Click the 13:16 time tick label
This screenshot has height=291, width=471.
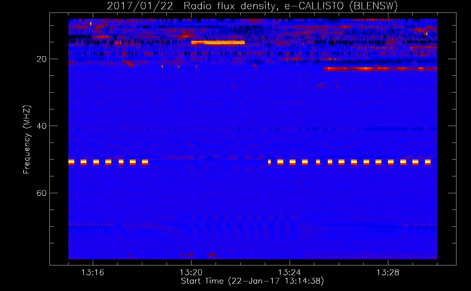click(x=93, y=273)
